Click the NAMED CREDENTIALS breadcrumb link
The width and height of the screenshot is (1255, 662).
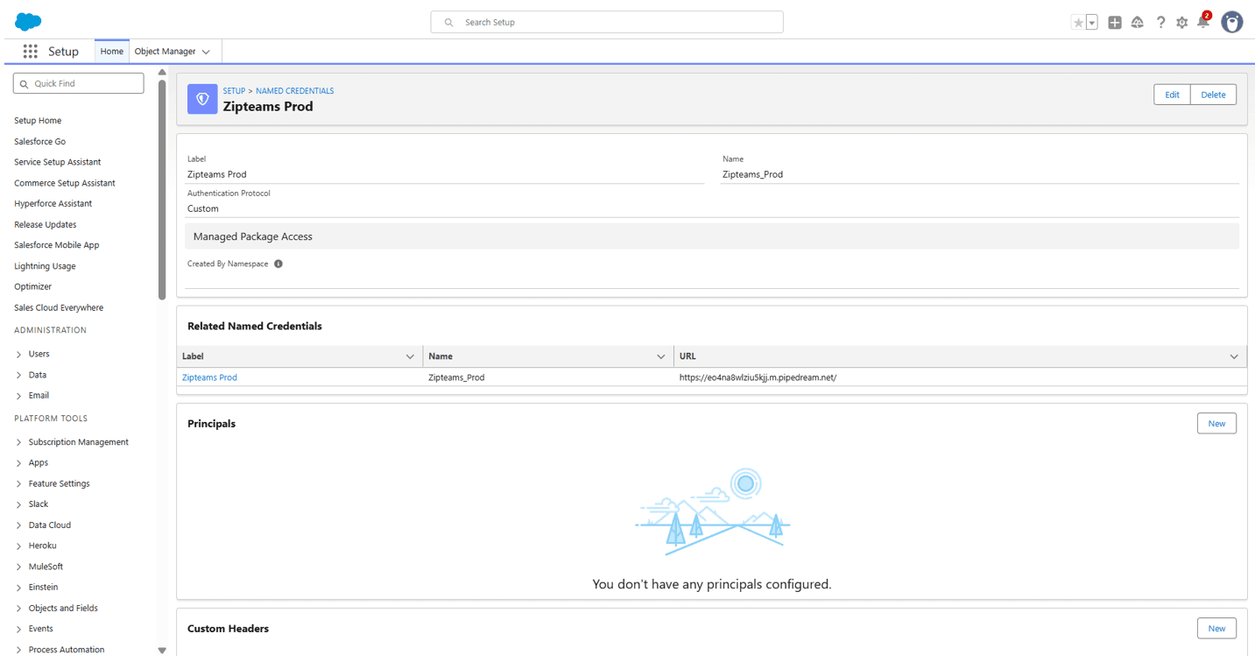click(294, 91)
